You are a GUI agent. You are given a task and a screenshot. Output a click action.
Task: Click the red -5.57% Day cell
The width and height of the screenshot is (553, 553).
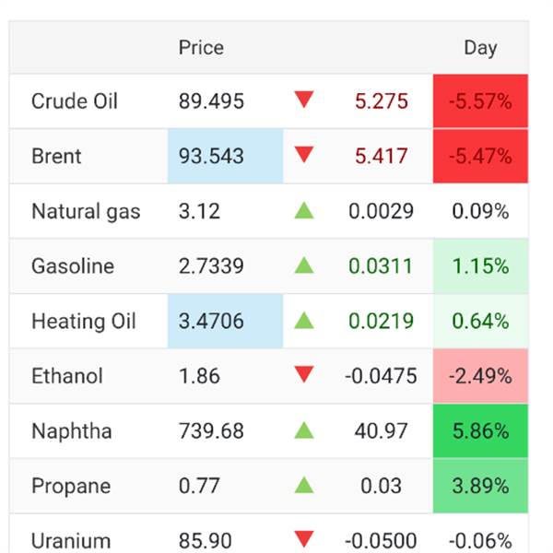[x=480, y=101]
